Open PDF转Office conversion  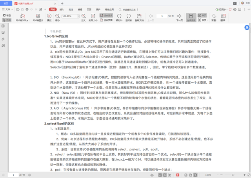coord(23,18)
